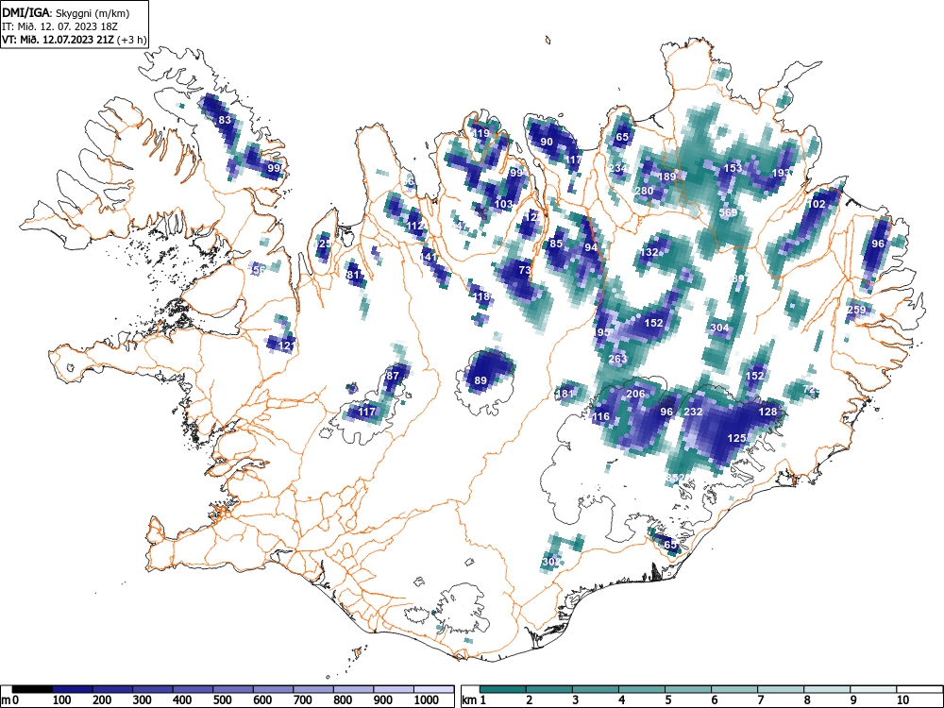Select the dark navy swatch between 100 and 200 m
Viewport: 944px width, 708px height.
tap(73, 689)
